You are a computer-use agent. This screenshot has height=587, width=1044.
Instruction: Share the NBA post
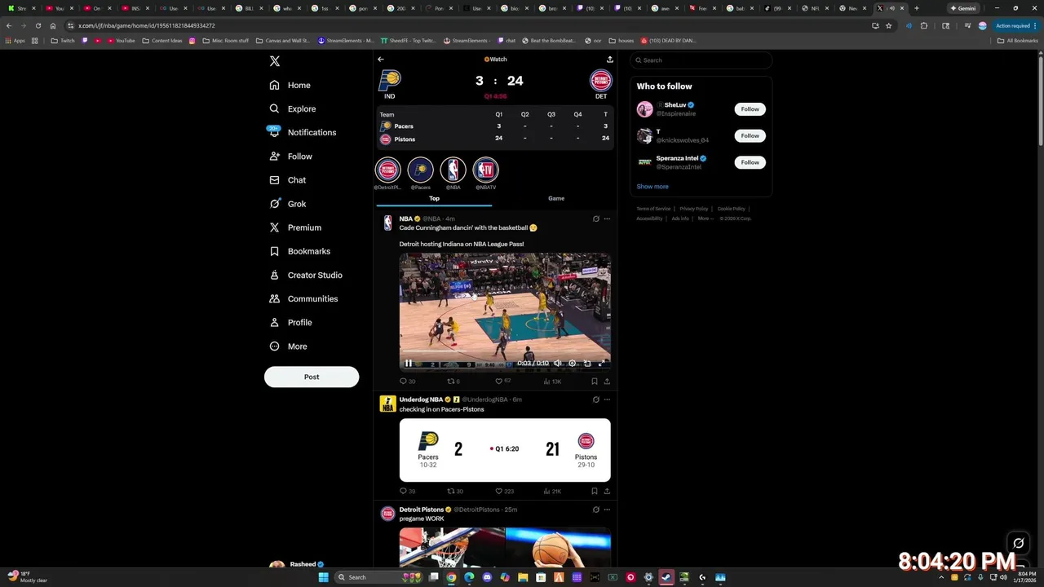pyautogui.click(x=607, y=381)
